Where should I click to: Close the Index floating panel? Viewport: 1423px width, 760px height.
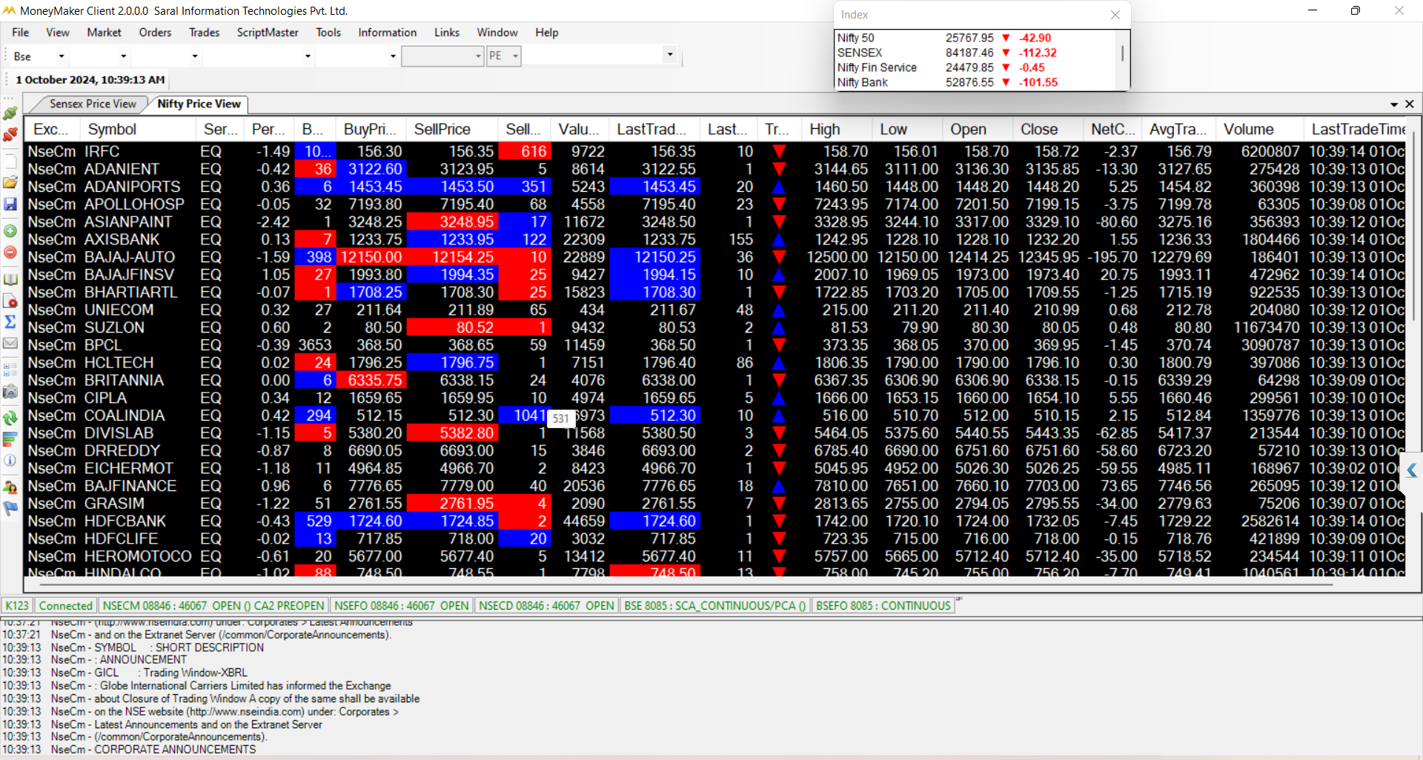coord(1115,15)
